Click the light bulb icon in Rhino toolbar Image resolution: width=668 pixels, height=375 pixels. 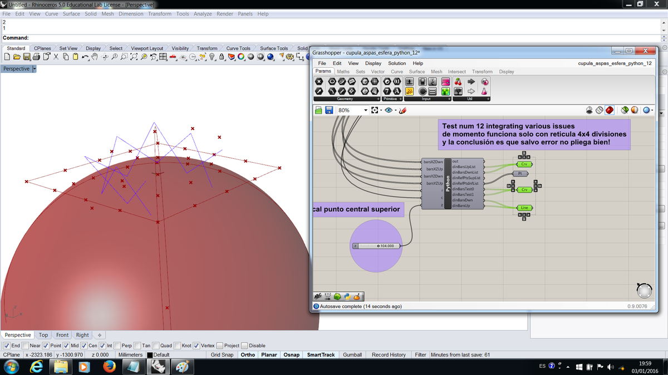[x=212, y=57]
